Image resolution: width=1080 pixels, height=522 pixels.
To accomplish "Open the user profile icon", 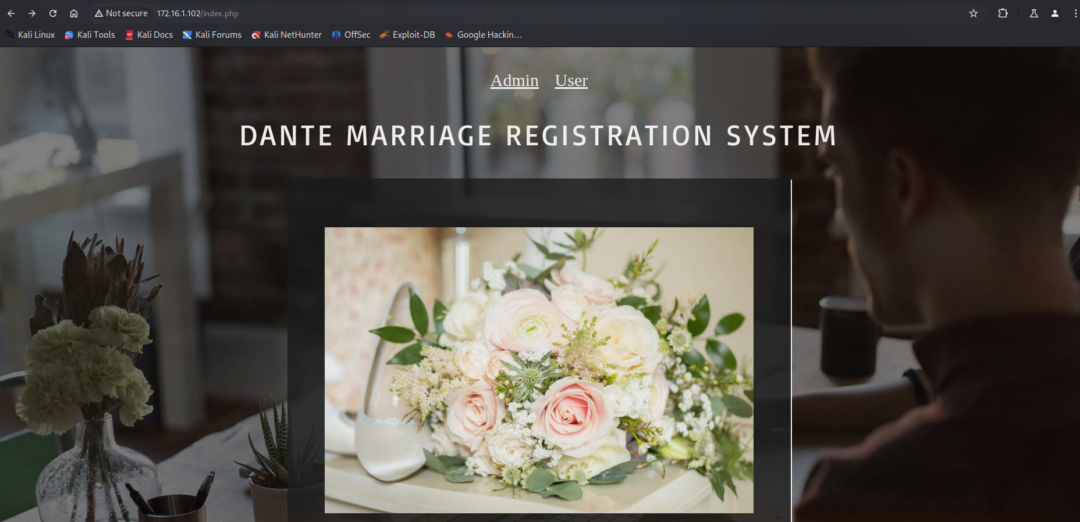I will click(1054, 13).
